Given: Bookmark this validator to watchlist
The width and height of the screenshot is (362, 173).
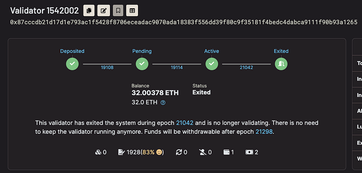Looking at the screenshot, I should click(118, 10).
